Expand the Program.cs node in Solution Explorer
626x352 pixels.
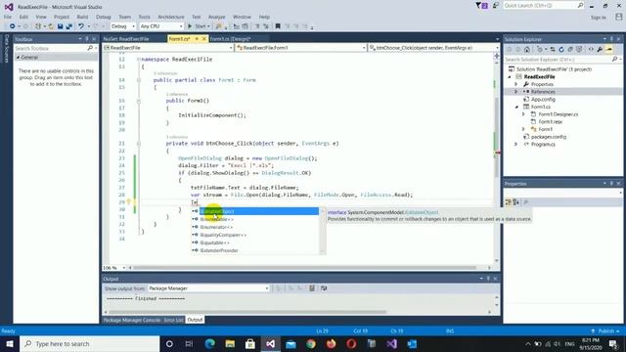(x=515, y=144)
